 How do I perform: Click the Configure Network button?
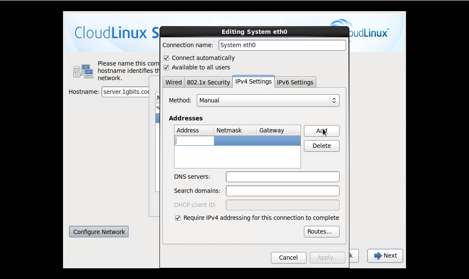99,232
